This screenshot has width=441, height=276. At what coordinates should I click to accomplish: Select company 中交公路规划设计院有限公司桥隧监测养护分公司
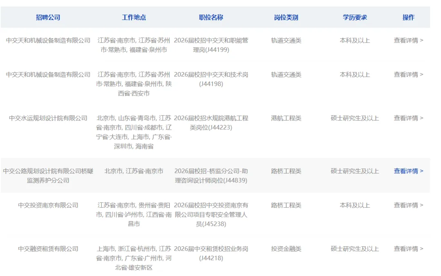[48, 175]
